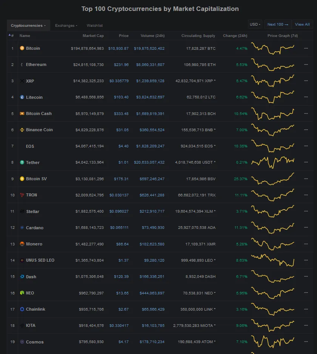The width and height of the screenshot is (317, 354).
Task: Click the Bitcoin SV logo icon
Action: pos(22,179)
